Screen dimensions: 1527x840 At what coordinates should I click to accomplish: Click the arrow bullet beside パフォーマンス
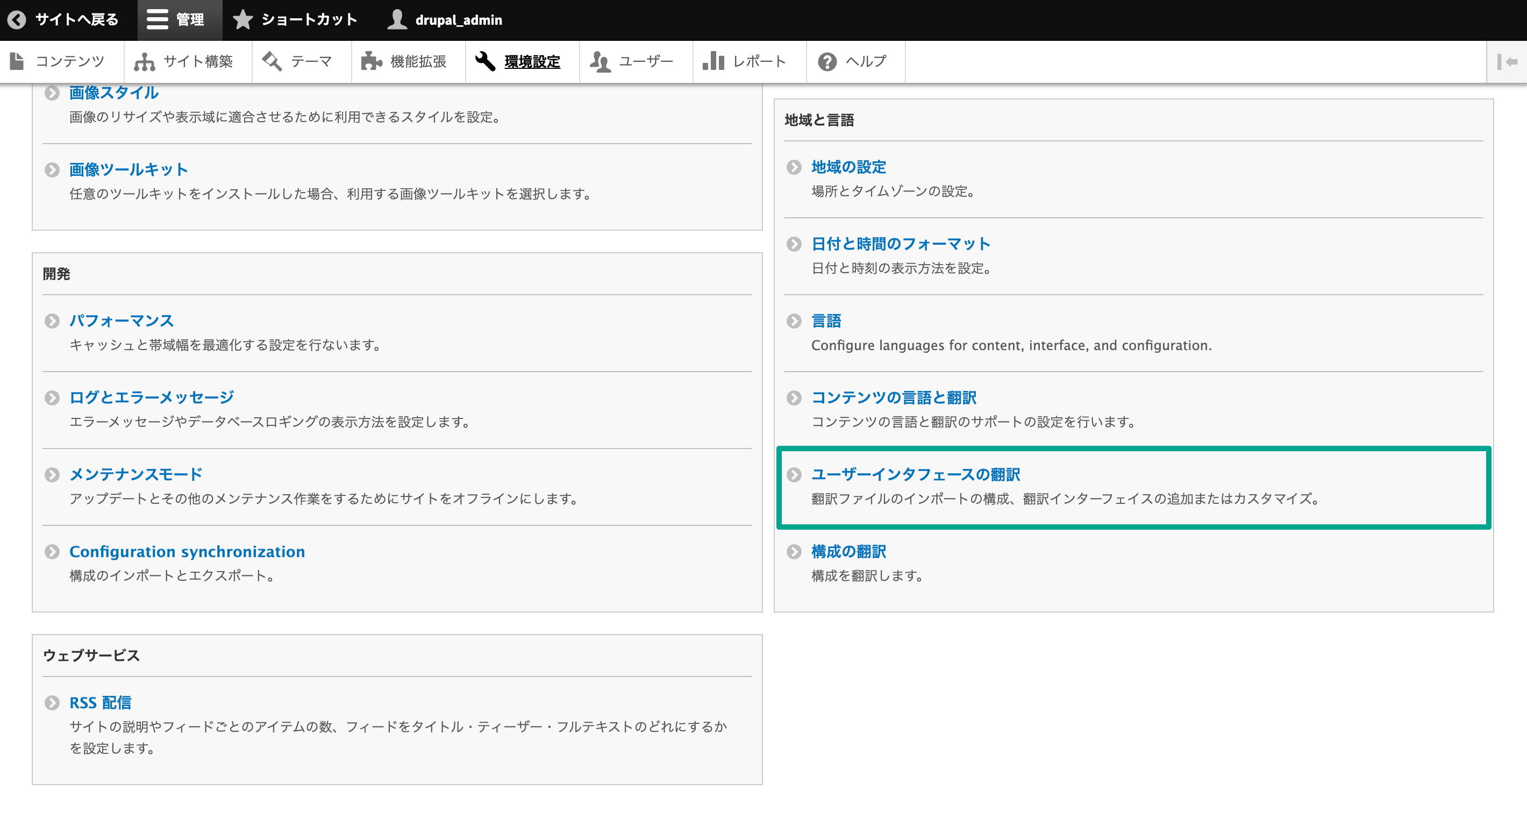(52, 321)
